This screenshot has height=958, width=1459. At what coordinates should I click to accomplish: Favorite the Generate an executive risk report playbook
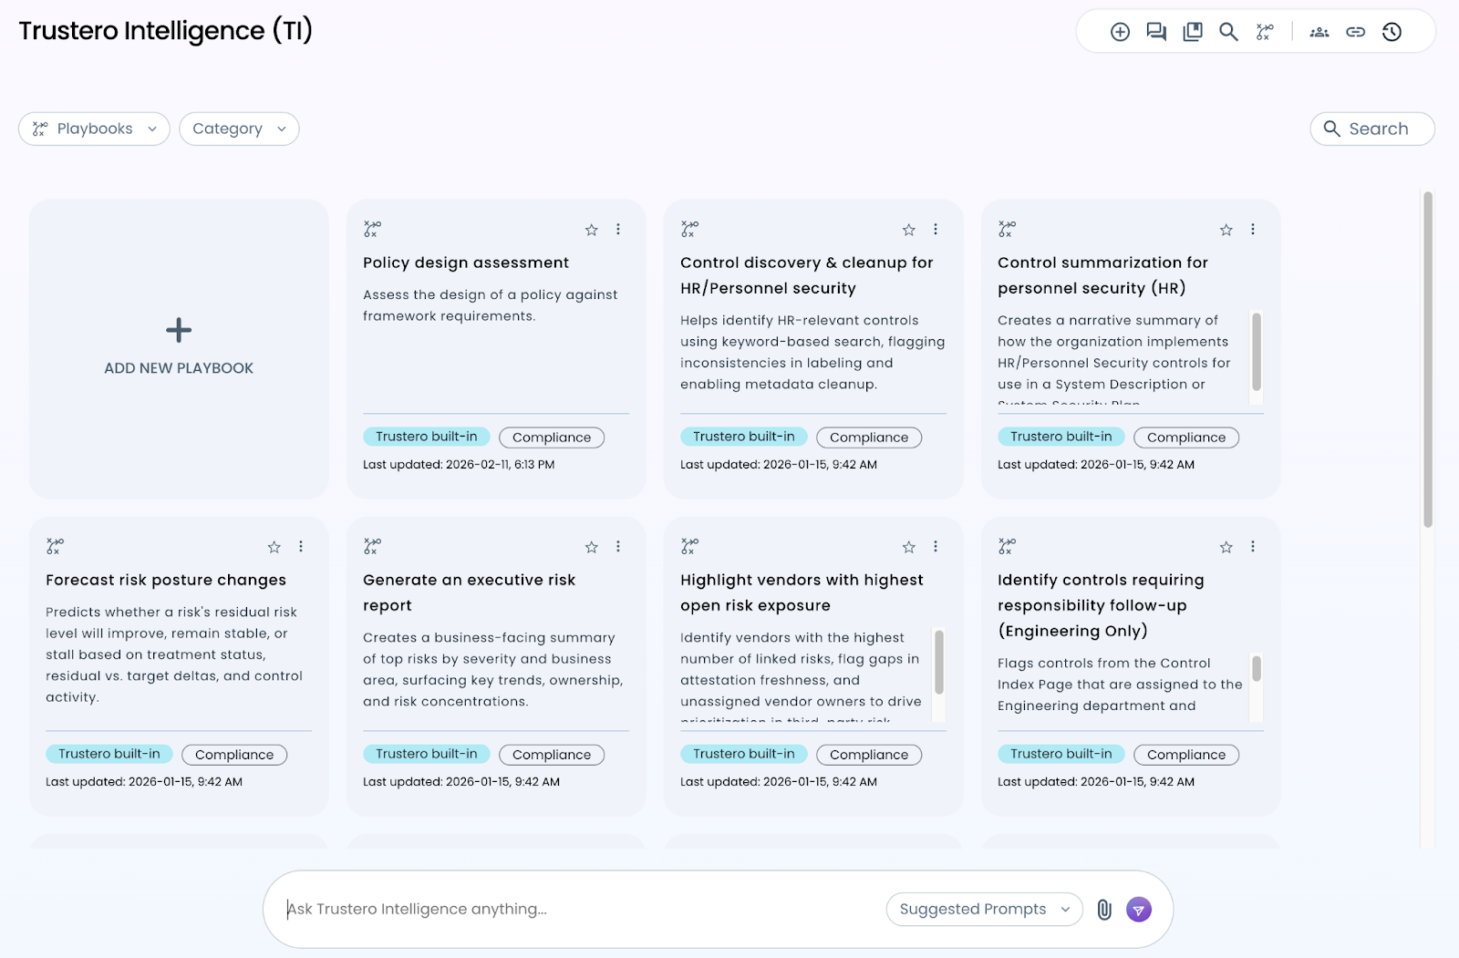click(592, 547)
